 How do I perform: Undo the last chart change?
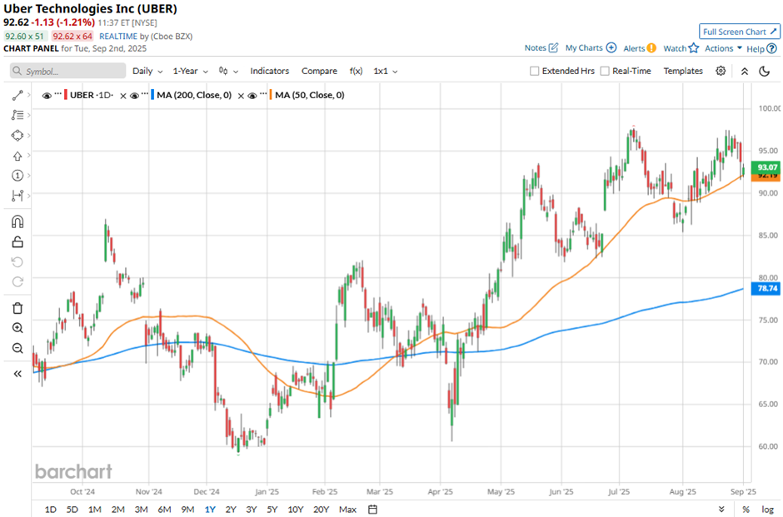(x=17, y=262)
